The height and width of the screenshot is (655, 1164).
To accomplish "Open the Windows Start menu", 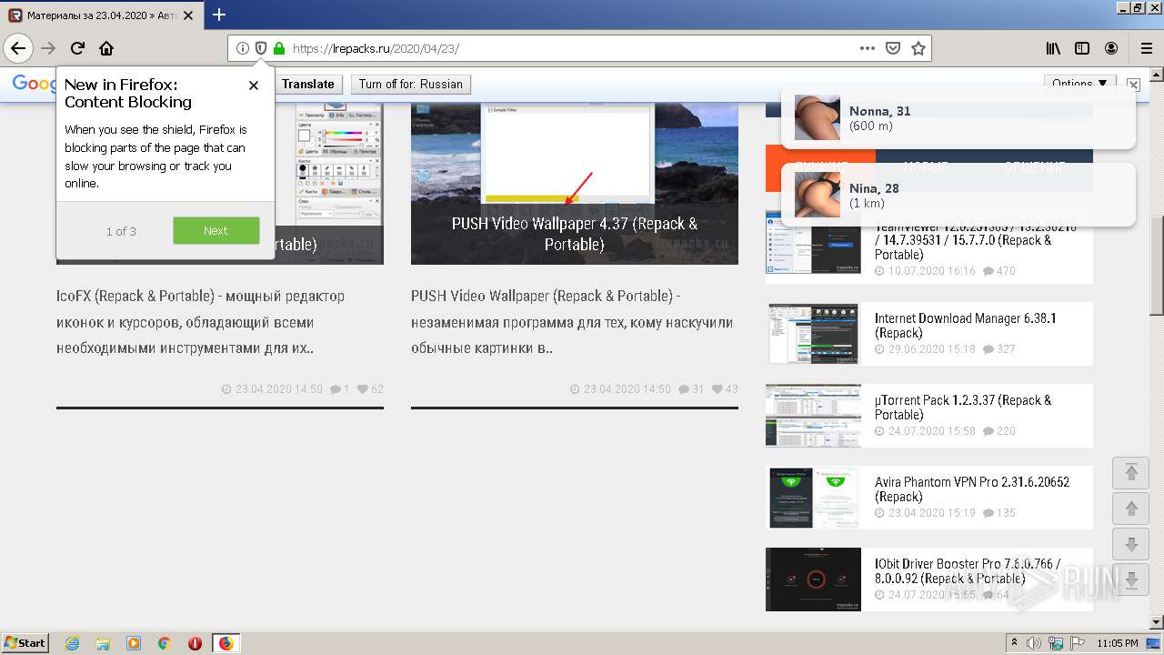I will [25, 642].
